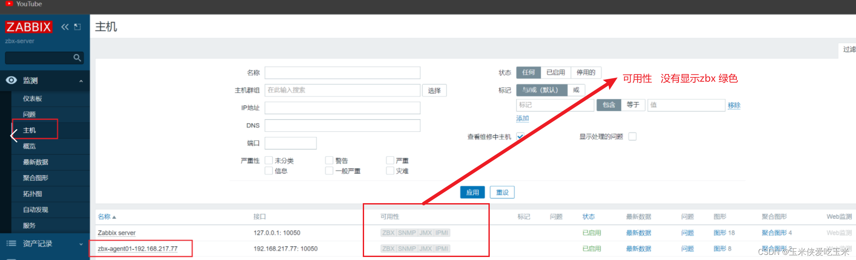Select 或 tag mode
The height and width of the screenshot is (260, 856).
pos(576,90)
